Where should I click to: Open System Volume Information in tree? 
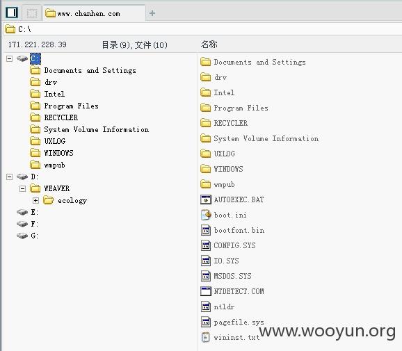pyautogui.click(x=97, y=129)
